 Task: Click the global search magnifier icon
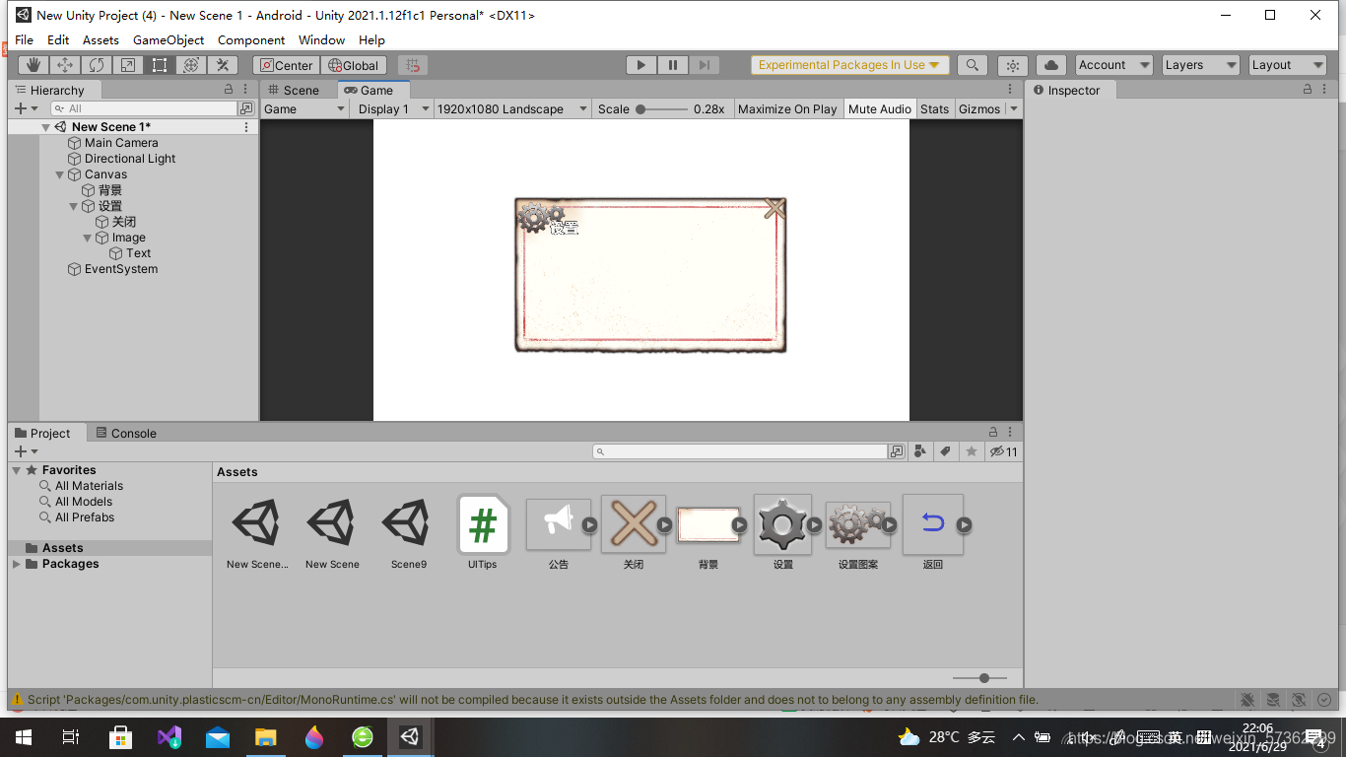click(x=973, y=65)
